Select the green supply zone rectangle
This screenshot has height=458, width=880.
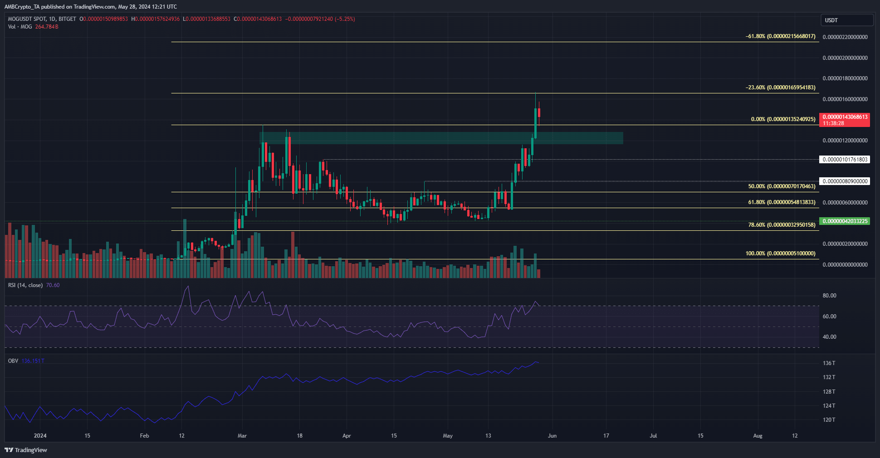tap(441, 138)
